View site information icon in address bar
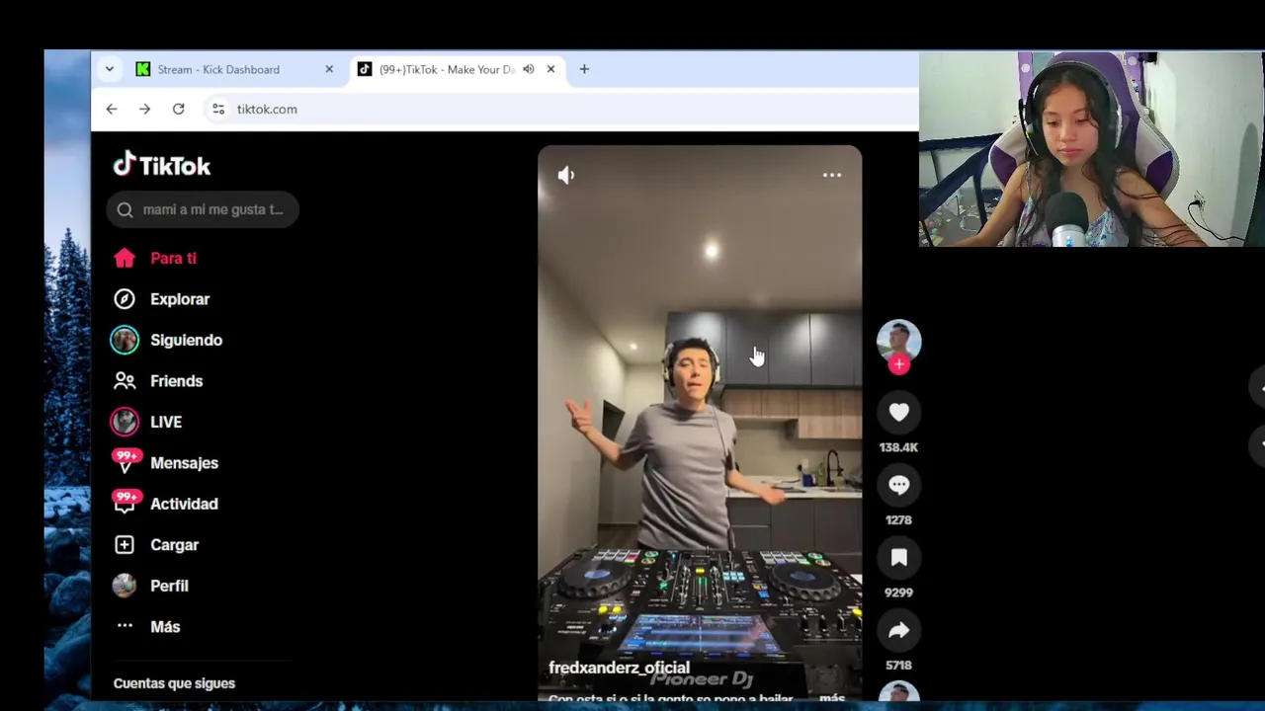Image resolution: width=1265 pixels, height=711 pixels. pos(218,109)
